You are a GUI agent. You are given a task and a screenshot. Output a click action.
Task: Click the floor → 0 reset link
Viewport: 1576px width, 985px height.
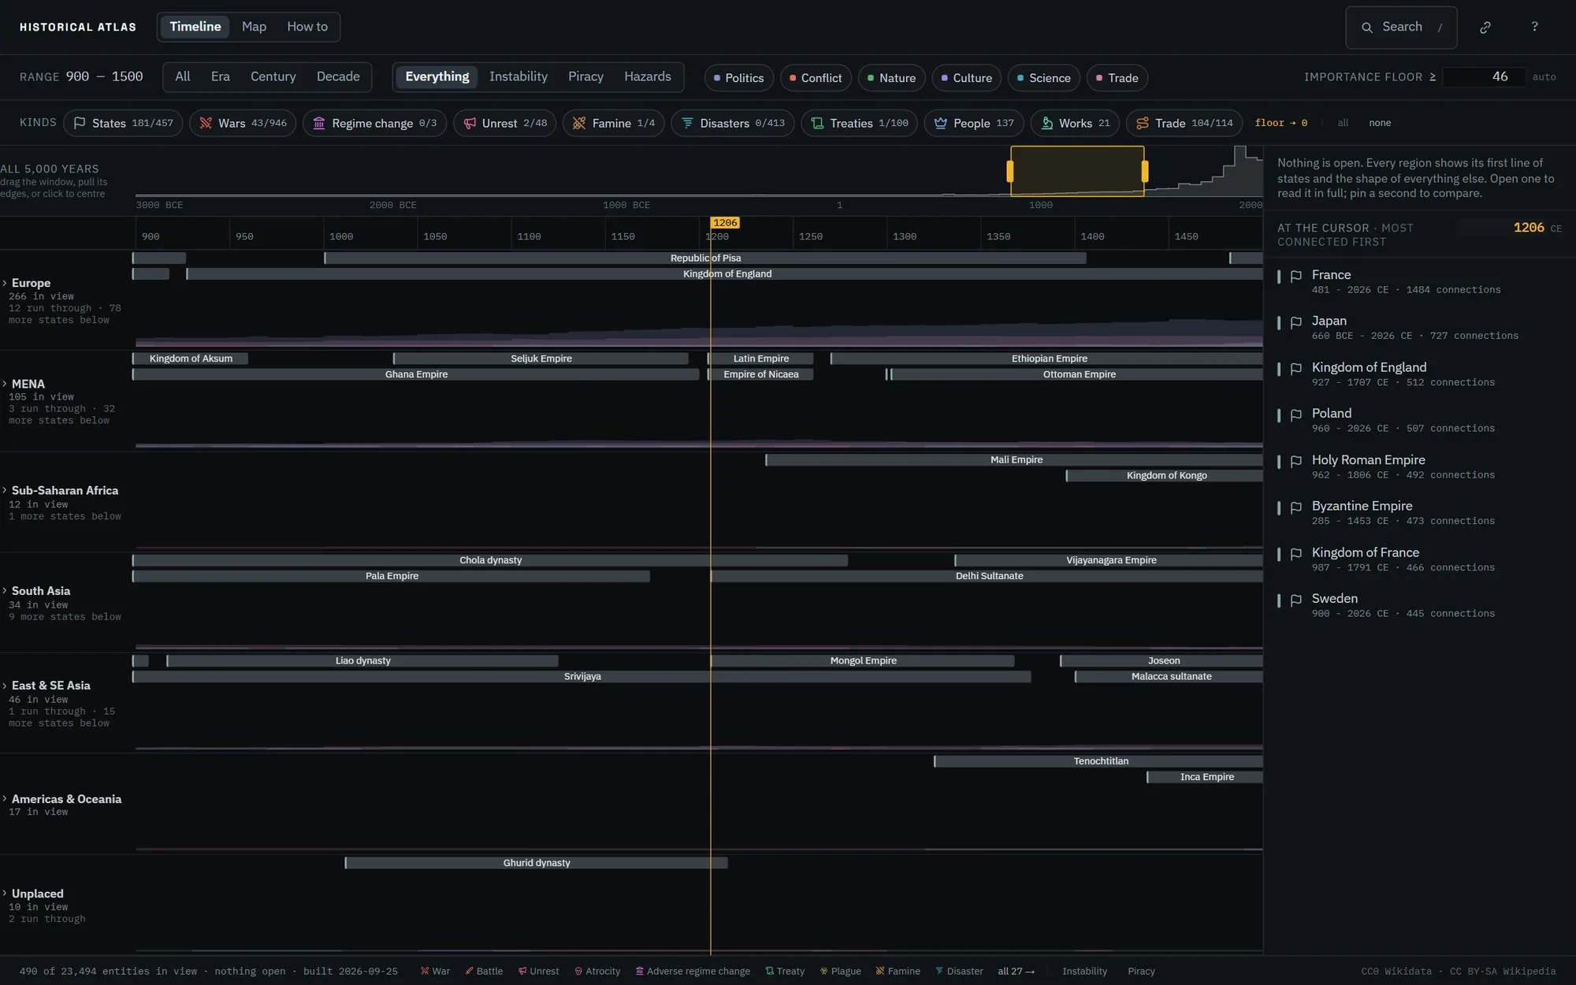click(x=1280, y=123)
